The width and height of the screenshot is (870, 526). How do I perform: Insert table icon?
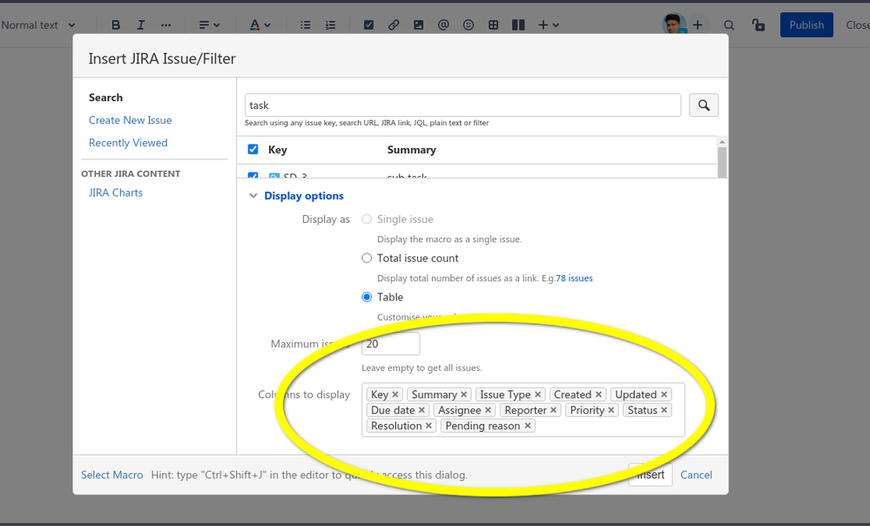pos(493,25)
